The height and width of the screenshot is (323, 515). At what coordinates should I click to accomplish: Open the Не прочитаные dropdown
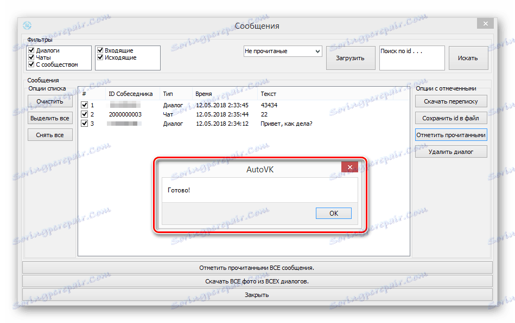[x=283, y=51]
